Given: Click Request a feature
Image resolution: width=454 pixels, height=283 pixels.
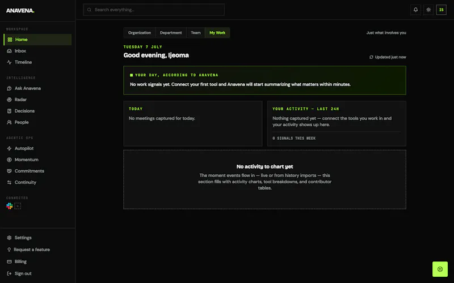Looking at the screenshot, I should pos(37,250).
